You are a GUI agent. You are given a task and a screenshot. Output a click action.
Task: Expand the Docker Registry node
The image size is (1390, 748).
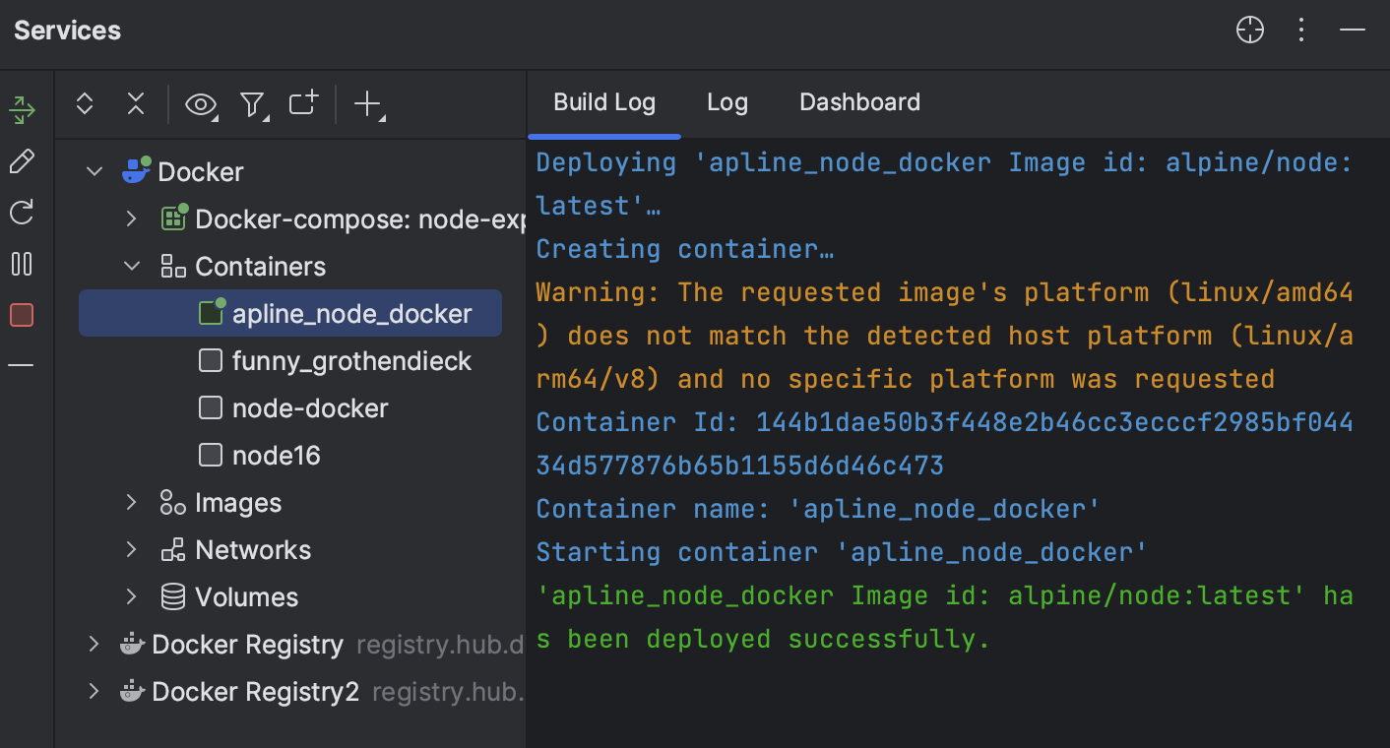93,644
